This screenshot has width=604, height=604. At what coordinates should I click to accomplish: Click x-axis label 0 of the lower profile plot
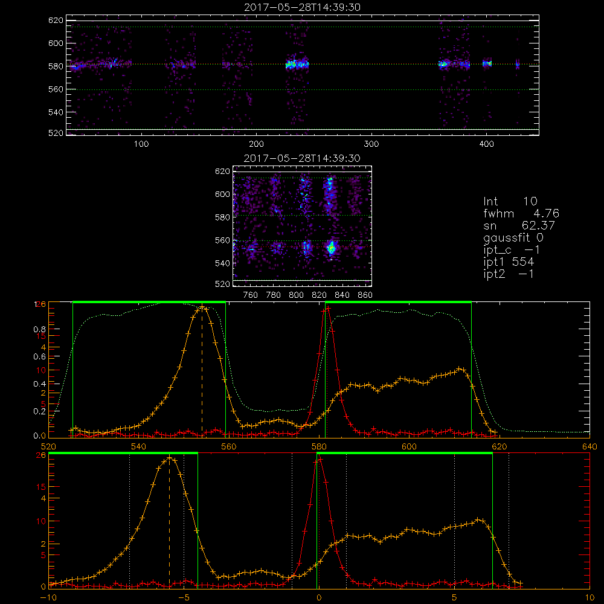[x=319, y=598]
